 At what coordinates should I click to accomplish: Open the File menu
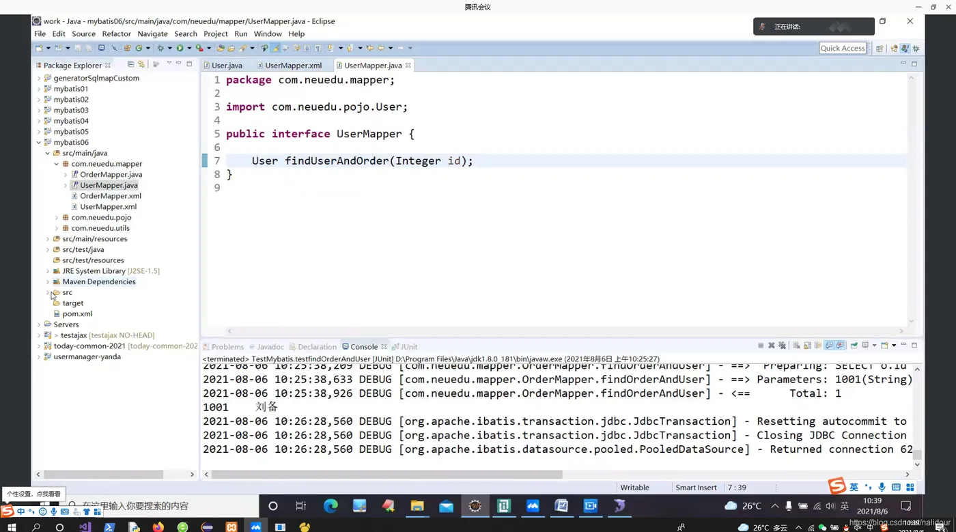(40, 33)
